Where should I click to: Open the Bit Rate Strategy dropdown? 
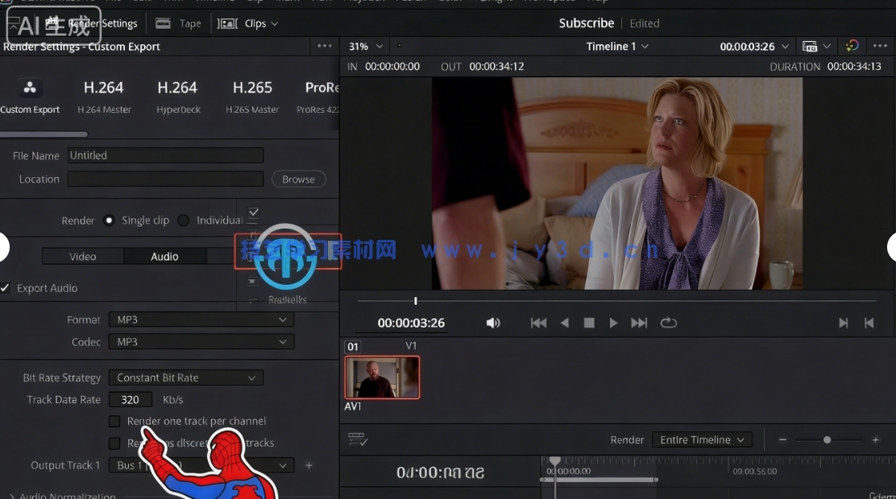185,377
